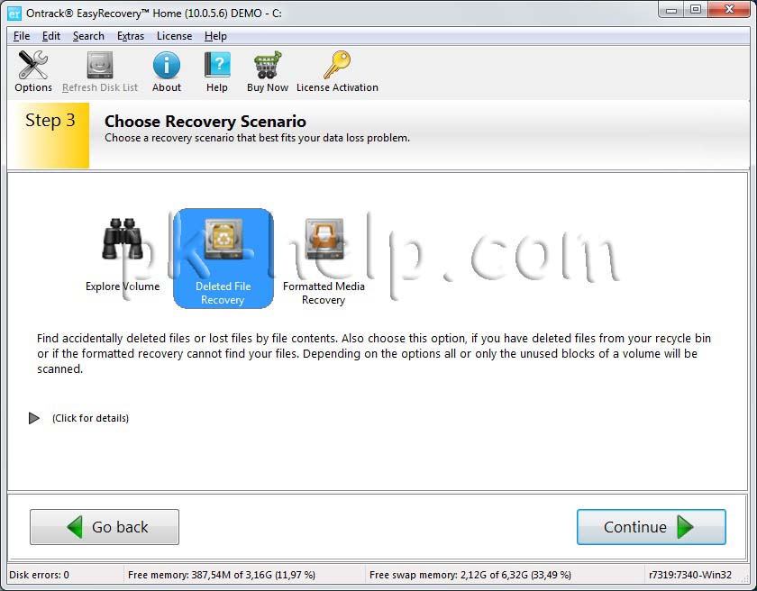Expand the Click for details triangle
The image size is (757, 591).
pyautogui.click(x=34, y=418)
